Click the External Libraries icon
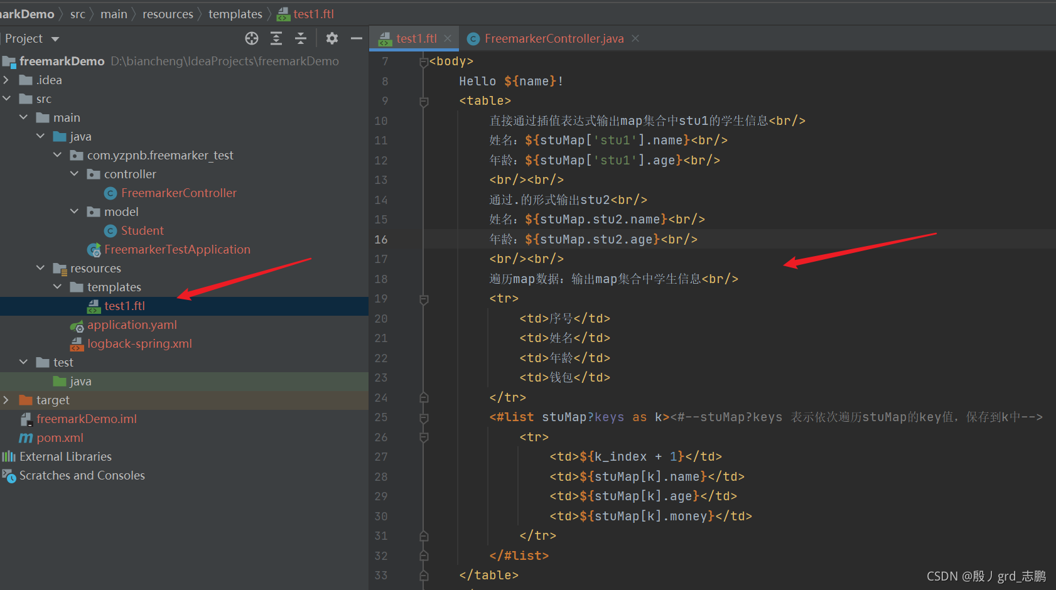Screen dimensions: 1056x590 pos(9,456)
